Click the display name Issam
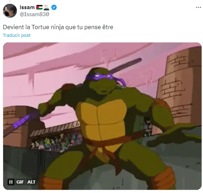 (27, 7)
